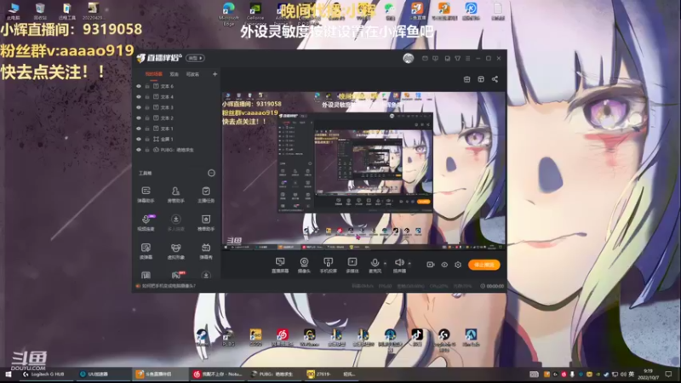The image size is (681, 383).
Task: Add 多媒体 media source
Action: pos(352,265)
